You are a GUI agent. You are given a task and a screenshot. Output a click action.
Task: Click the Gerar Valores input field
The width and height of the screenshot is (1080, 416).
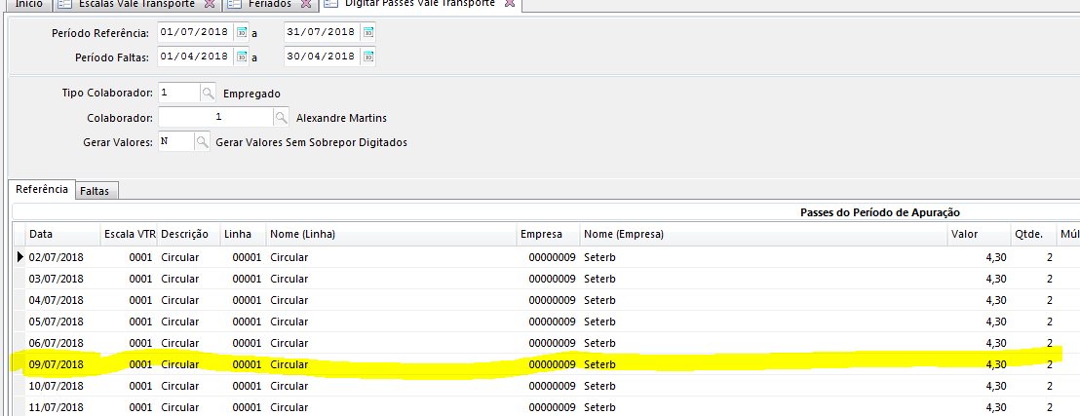coord(175,142)
